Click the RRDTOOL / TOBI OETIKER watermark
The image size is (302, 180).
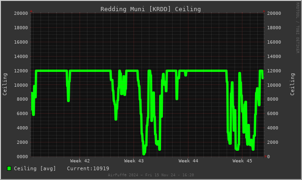tap(297, 28)
